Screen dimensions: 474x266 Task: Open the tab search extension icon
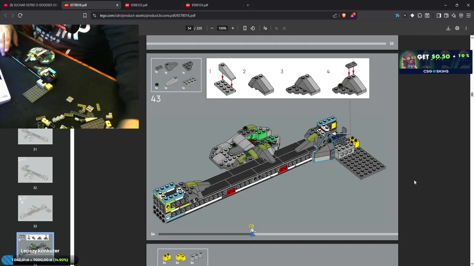[x=427, y=16]
